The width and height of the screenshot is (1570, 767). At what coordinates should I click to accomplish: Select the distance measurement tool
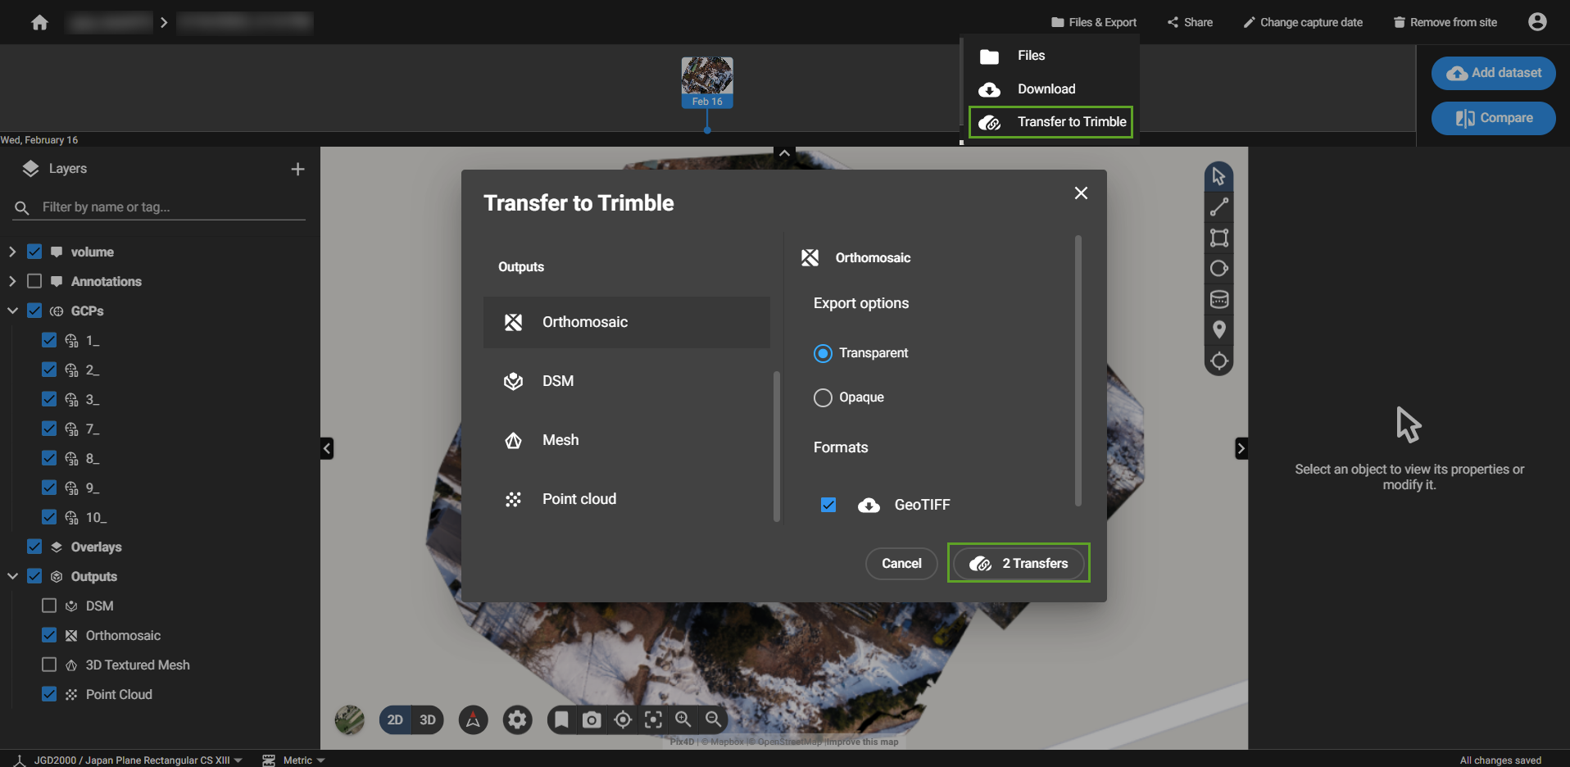coord(1219,206)
